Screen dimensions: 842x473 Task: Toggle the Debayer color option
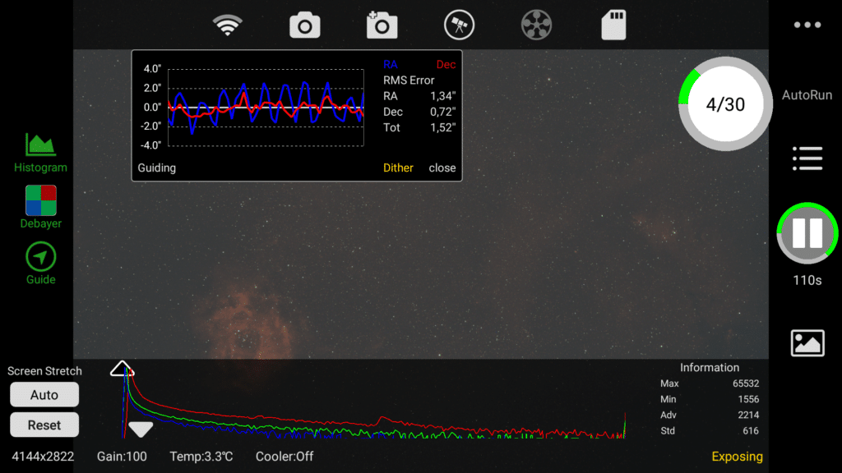[x=41, y=207]
